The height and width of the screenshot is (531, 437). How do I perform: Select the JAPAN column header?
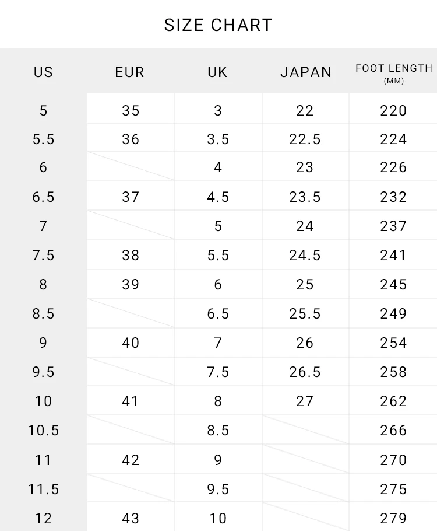coord(306,72)
